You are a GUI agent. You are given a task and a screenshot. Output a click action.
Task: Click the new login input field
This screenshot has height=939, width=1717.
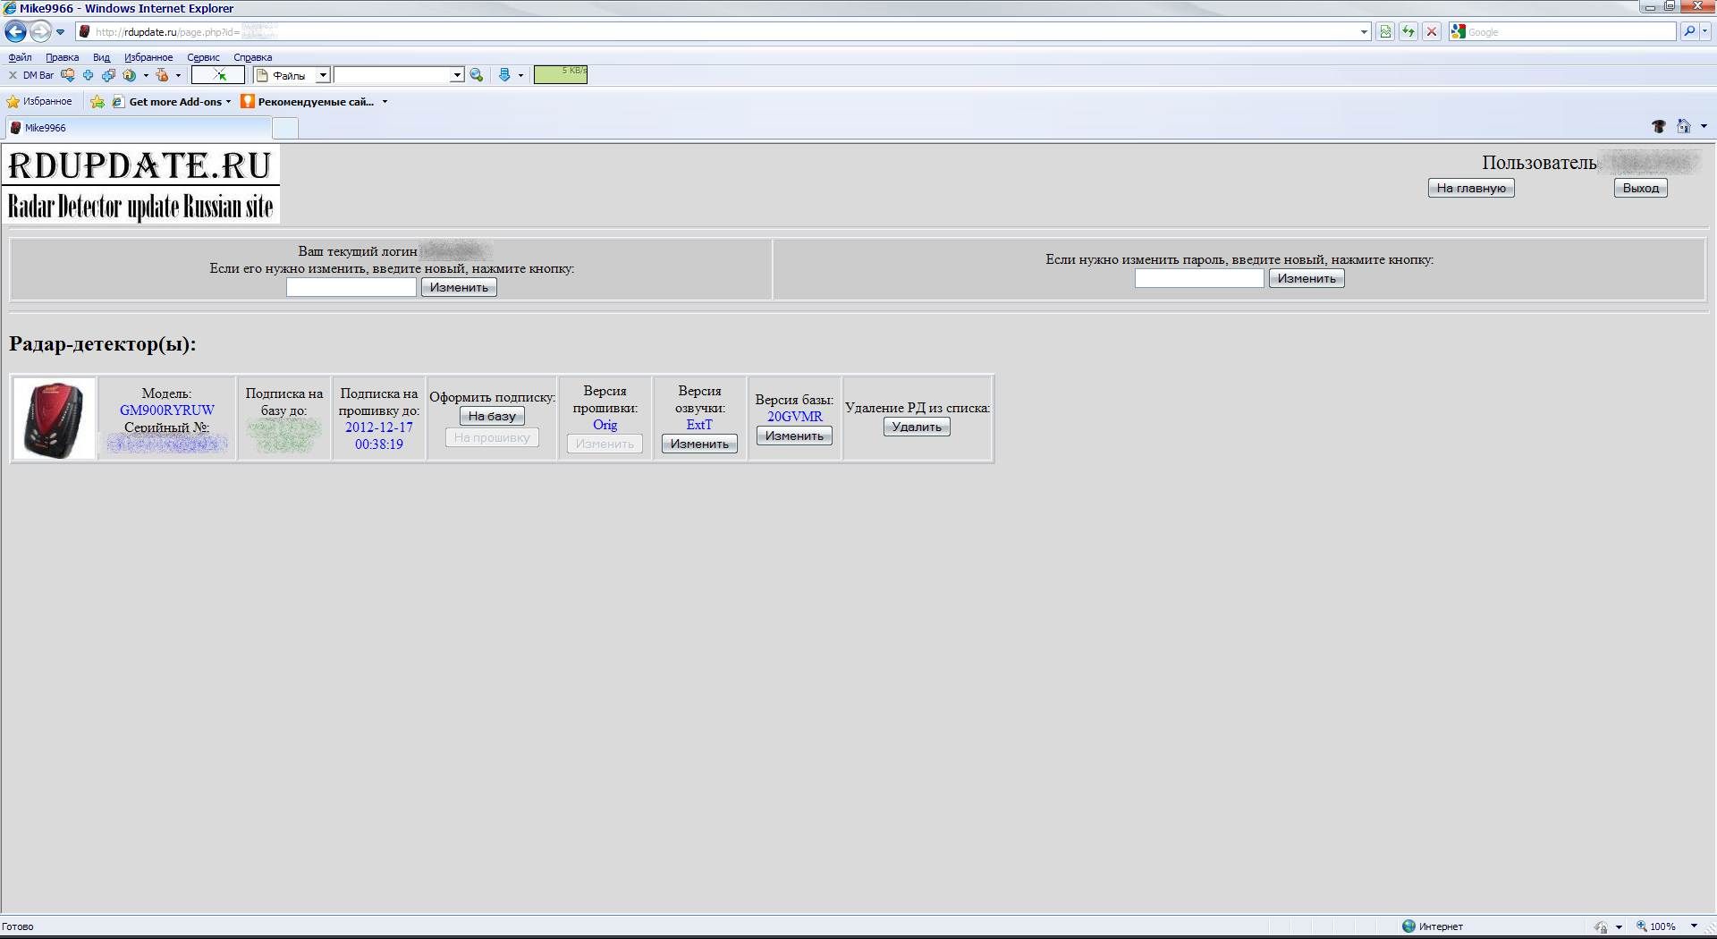coord(351,287)
